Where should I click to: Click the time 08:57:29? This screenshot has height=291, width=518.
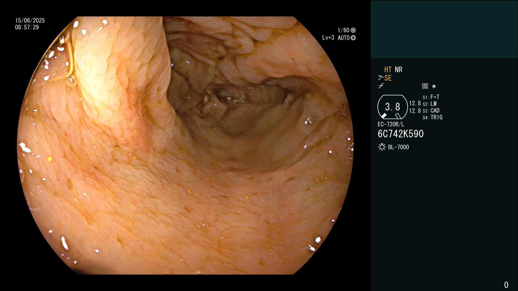pos(27,27)
